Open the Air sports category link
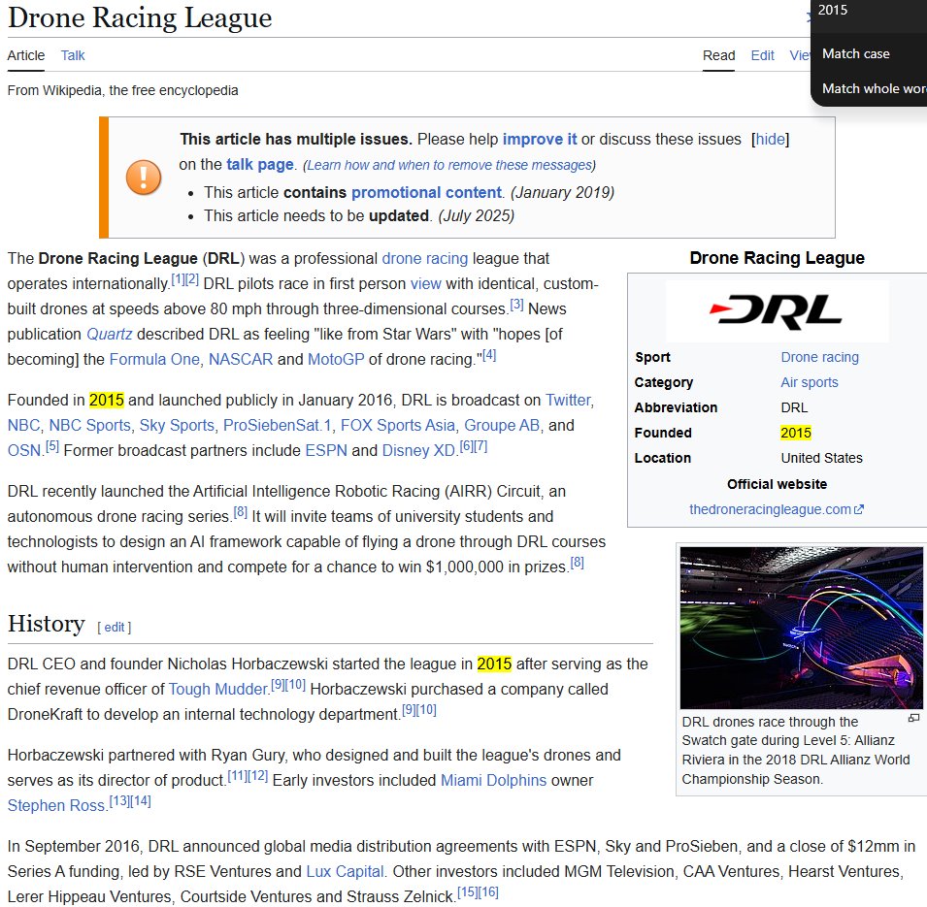 (x=810, y=383)
